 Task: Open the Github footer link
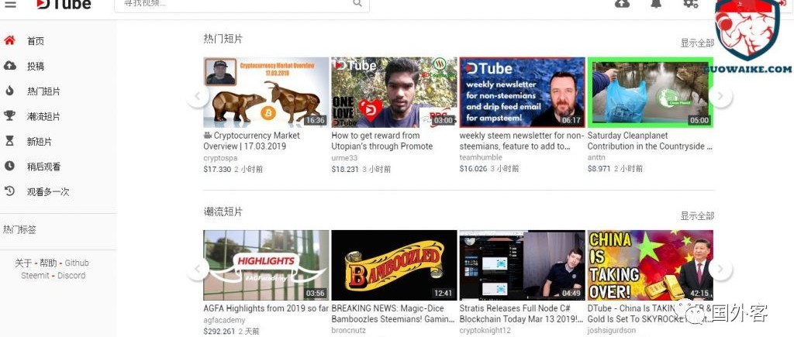point(77,263)
